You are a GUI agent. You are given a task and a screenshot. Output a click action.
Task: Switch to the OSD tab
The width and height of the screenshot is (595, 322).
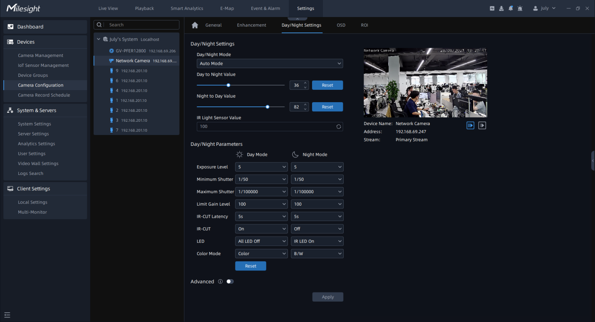[x=341, y=25]
